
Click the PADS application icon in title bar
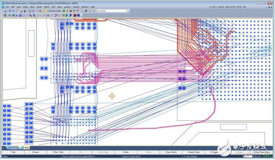(2, 3)
